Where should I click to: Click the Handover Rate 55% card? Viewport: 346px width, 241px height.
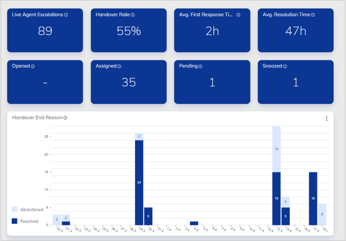pos(129,31)
